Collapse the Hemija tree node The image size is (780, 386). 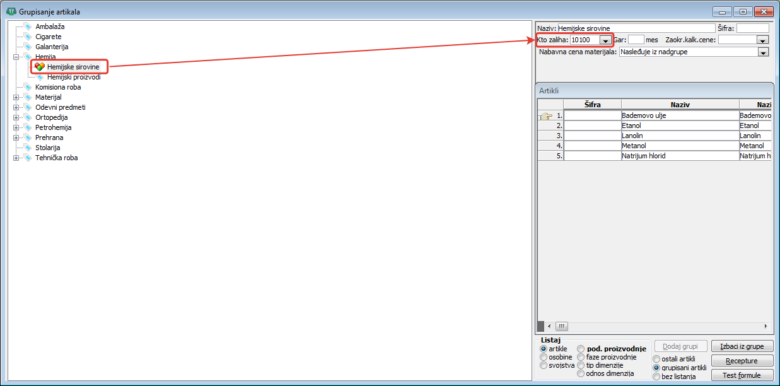(16, 57)
